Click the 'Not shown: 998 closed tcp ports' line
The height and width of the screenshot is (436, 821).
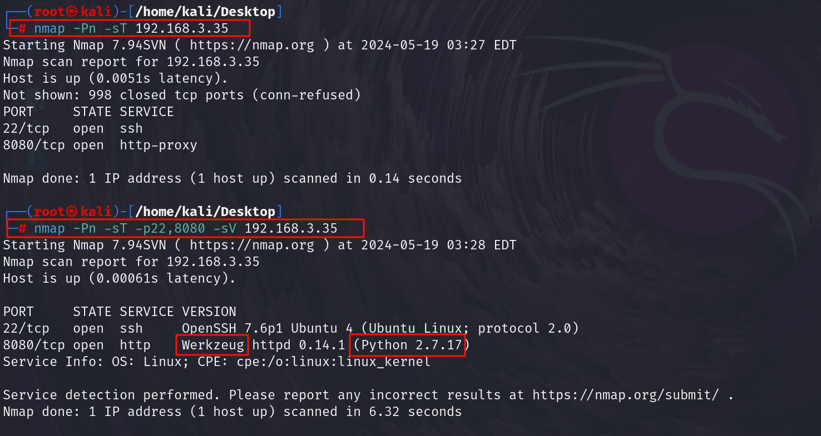182,95
